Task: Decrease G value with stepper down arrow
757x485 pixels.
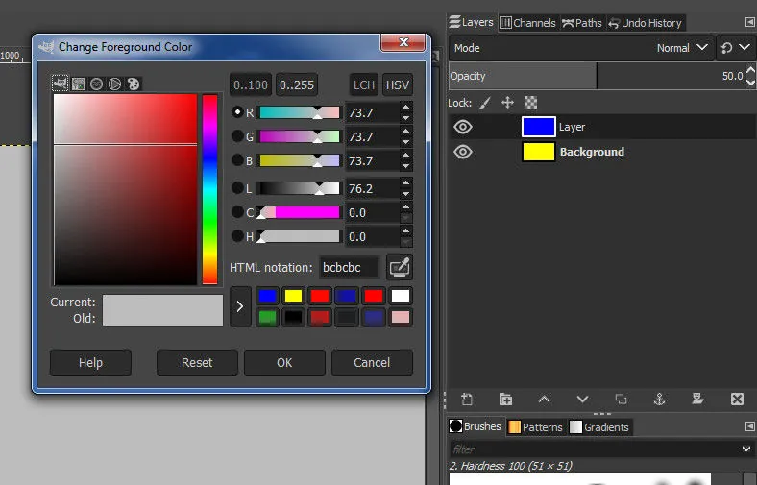Action: [406, 142]
